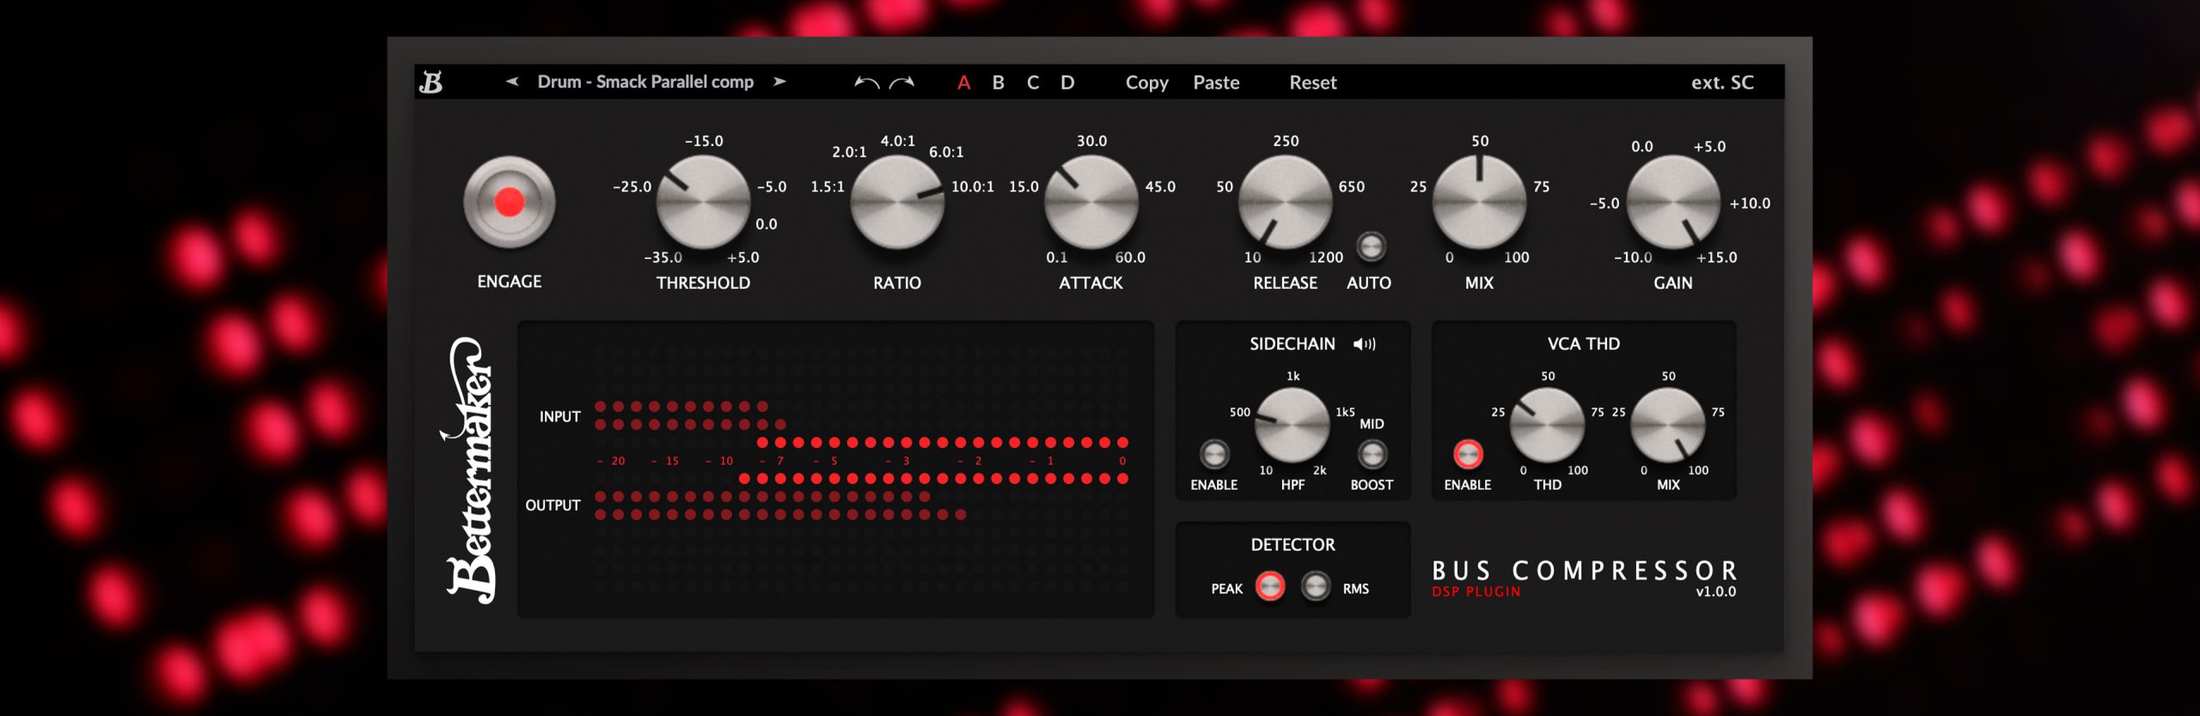The image size is (2200, 716).
Task: Click the INPUT level meter
Action: pyautogui.click(x=690, y=415)
